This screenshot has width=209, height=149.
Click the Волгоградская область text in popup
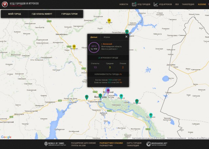[x=111, y=46]
